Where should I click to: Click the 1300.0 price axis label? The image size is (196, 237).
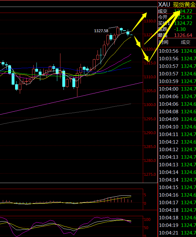(x=150, y=104)
